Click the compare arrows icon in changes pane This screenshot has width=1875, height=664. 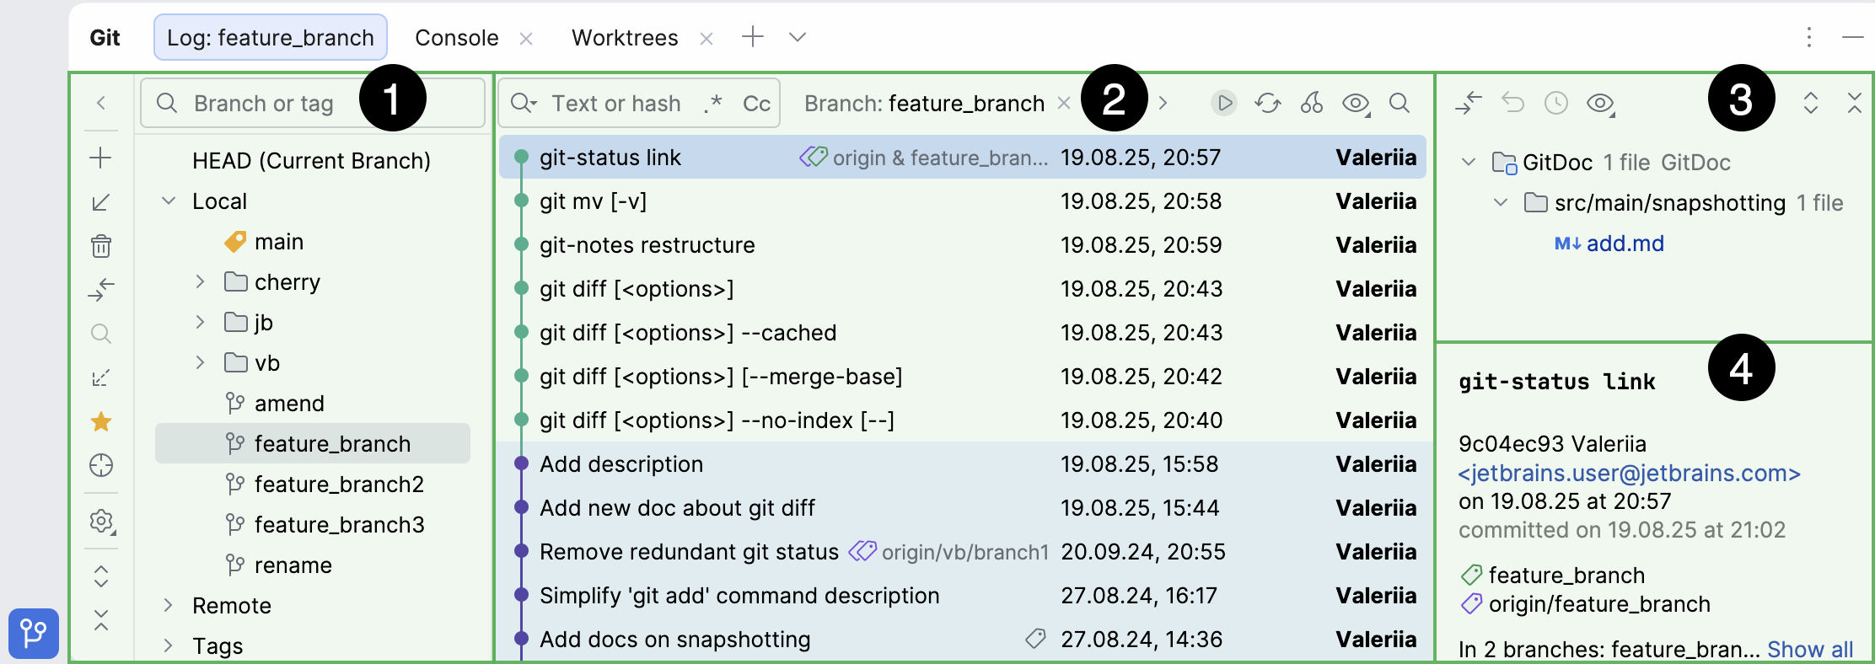click(x=1469, y=103)
